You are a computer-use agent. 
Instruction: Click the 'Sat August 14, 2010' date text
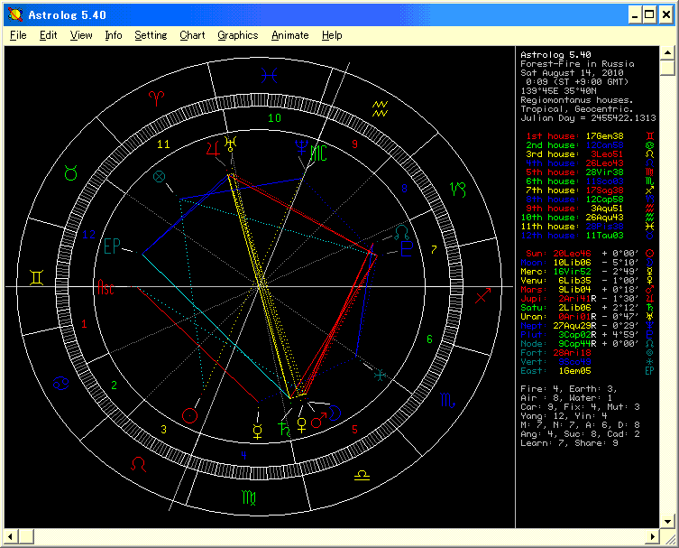[x=572, y=73]
